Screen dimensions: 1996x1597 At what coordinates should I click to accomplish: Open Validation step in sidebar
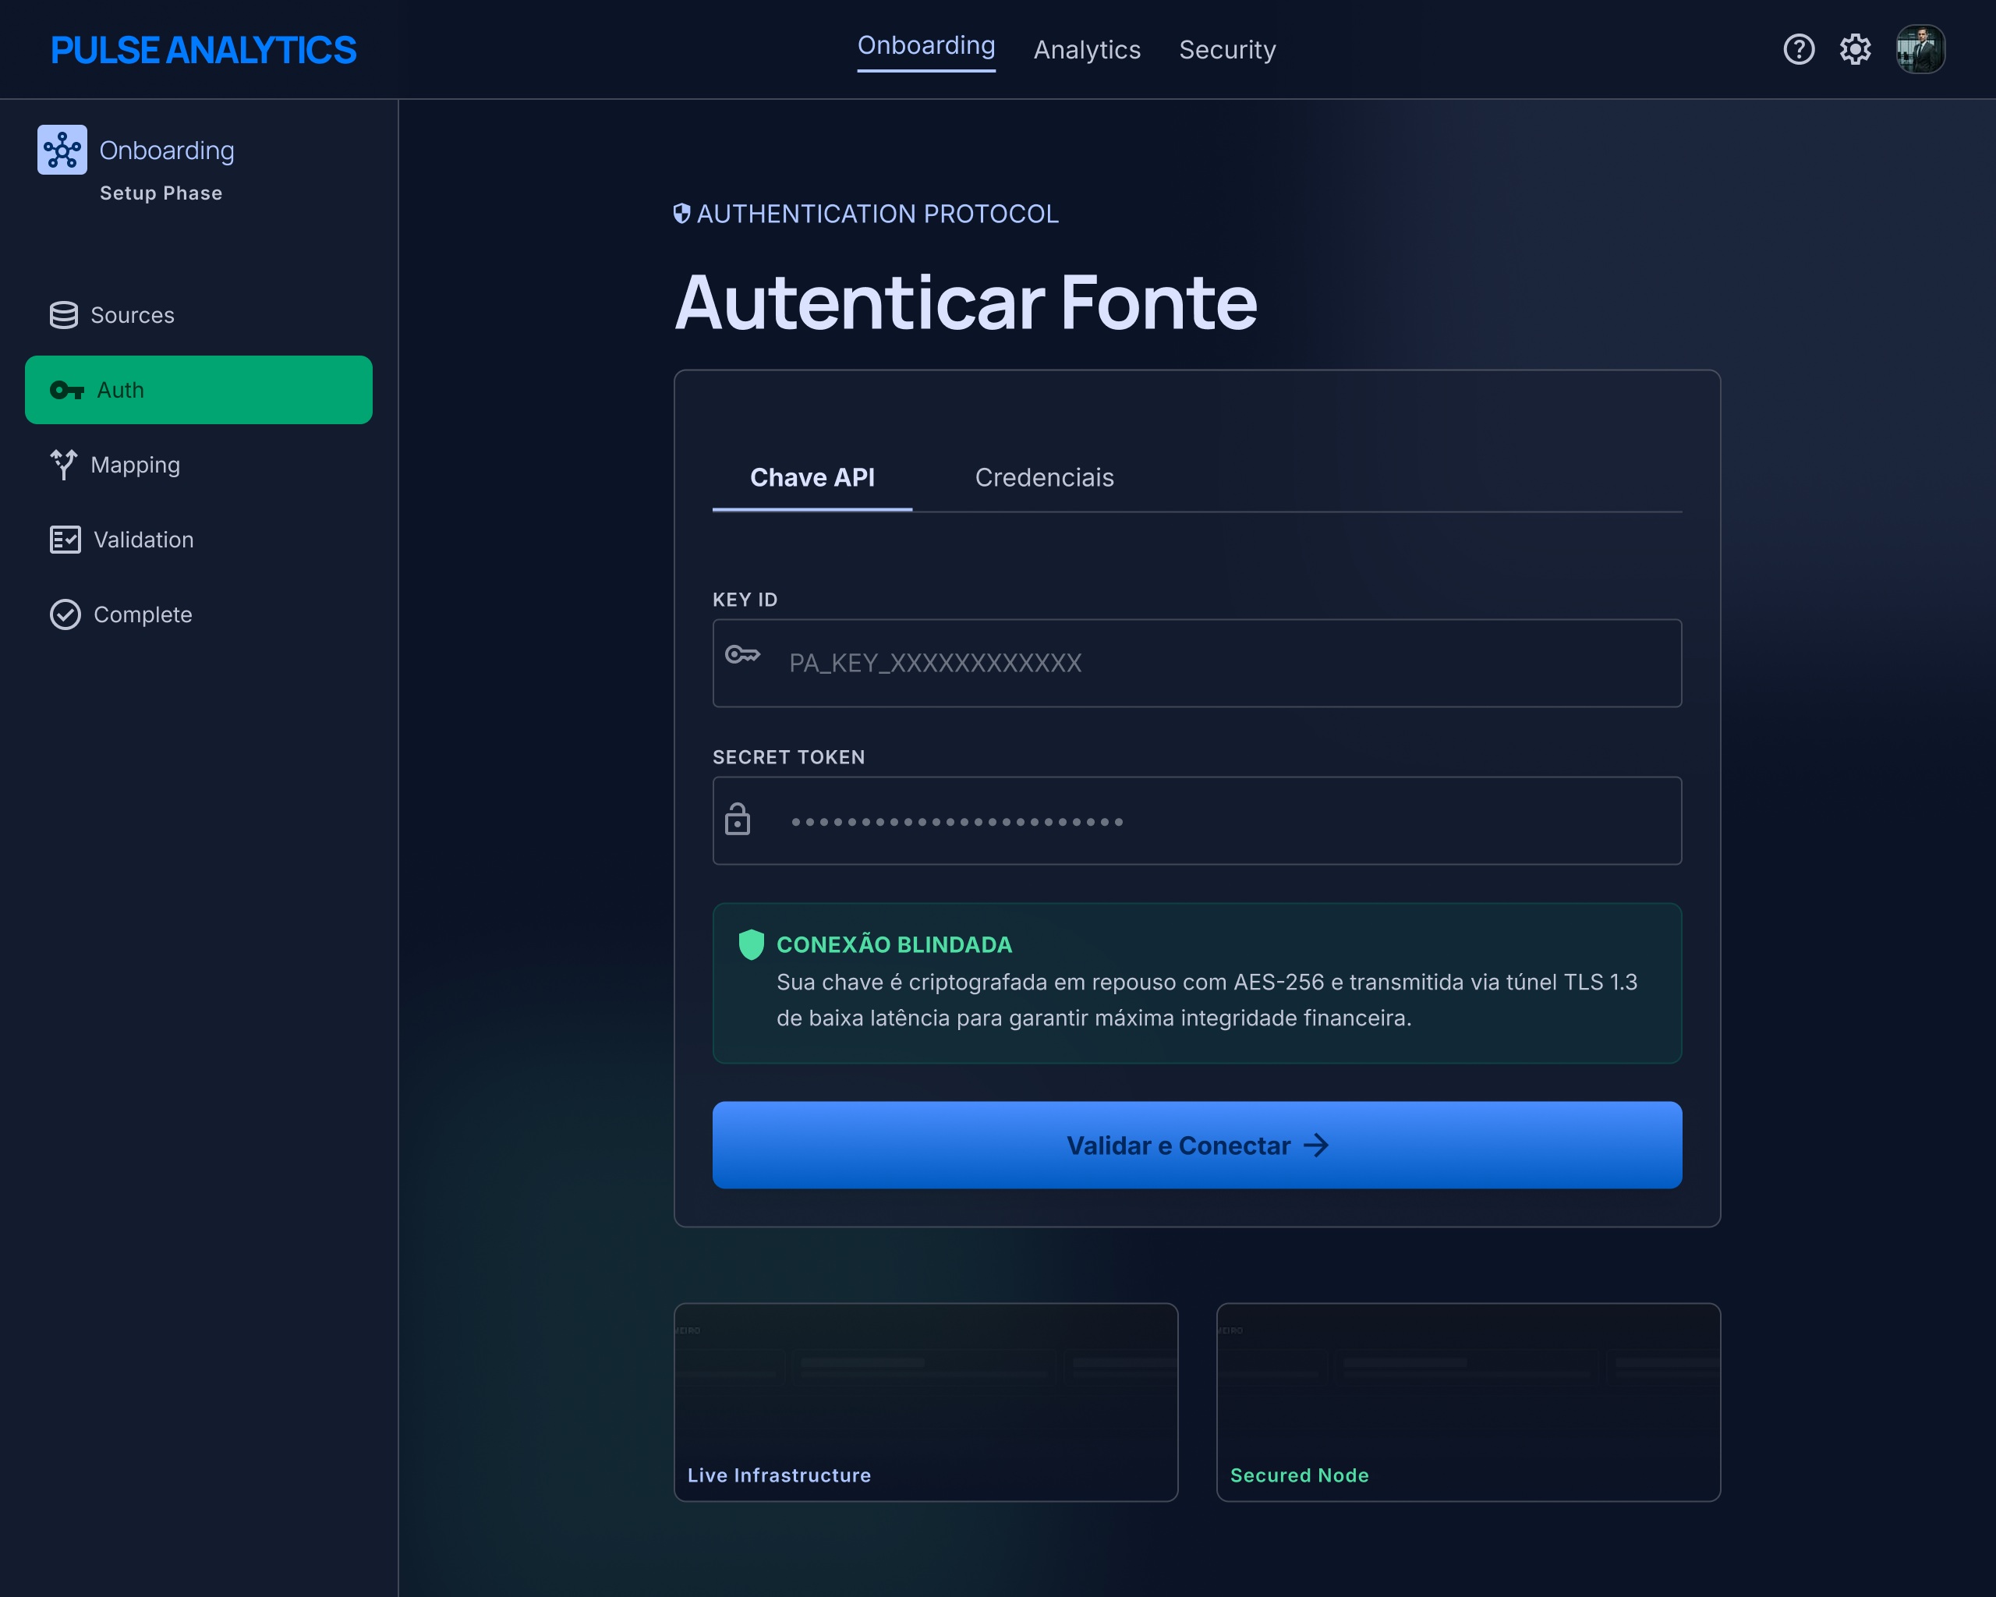[x=198, y=540]
